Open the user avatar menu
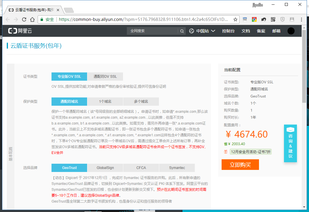 coord(291,31)
